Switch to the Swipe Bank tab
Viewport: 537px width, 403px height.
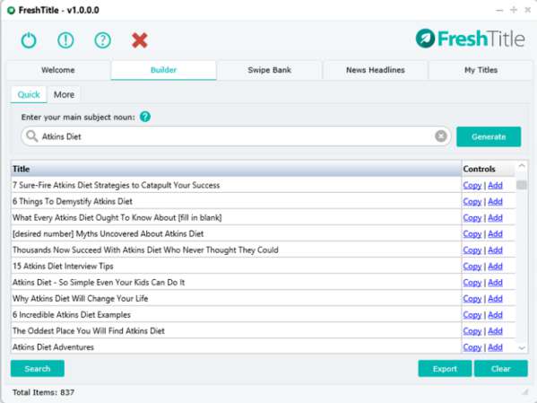pyautogui.click(x=269, y=70)
